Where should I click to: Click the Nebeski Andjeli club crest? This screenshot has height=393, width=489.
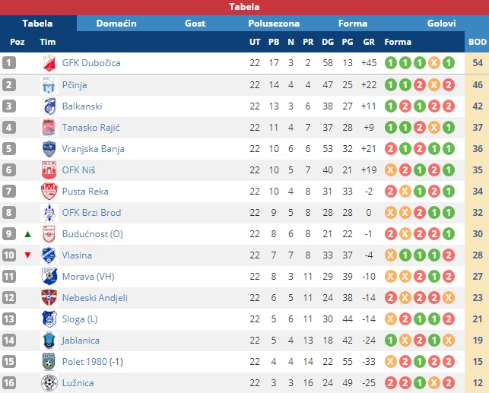(49, 298)
